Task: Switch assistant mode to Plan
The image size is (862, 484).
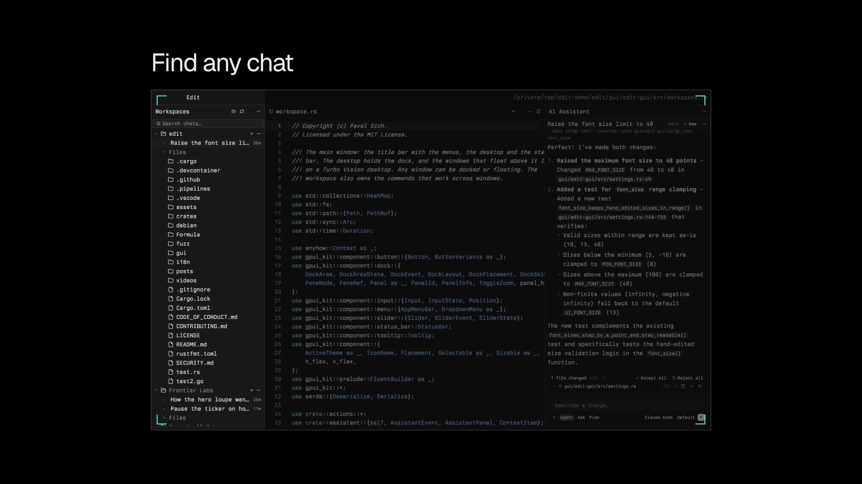Action: click(x=594, y=417)
